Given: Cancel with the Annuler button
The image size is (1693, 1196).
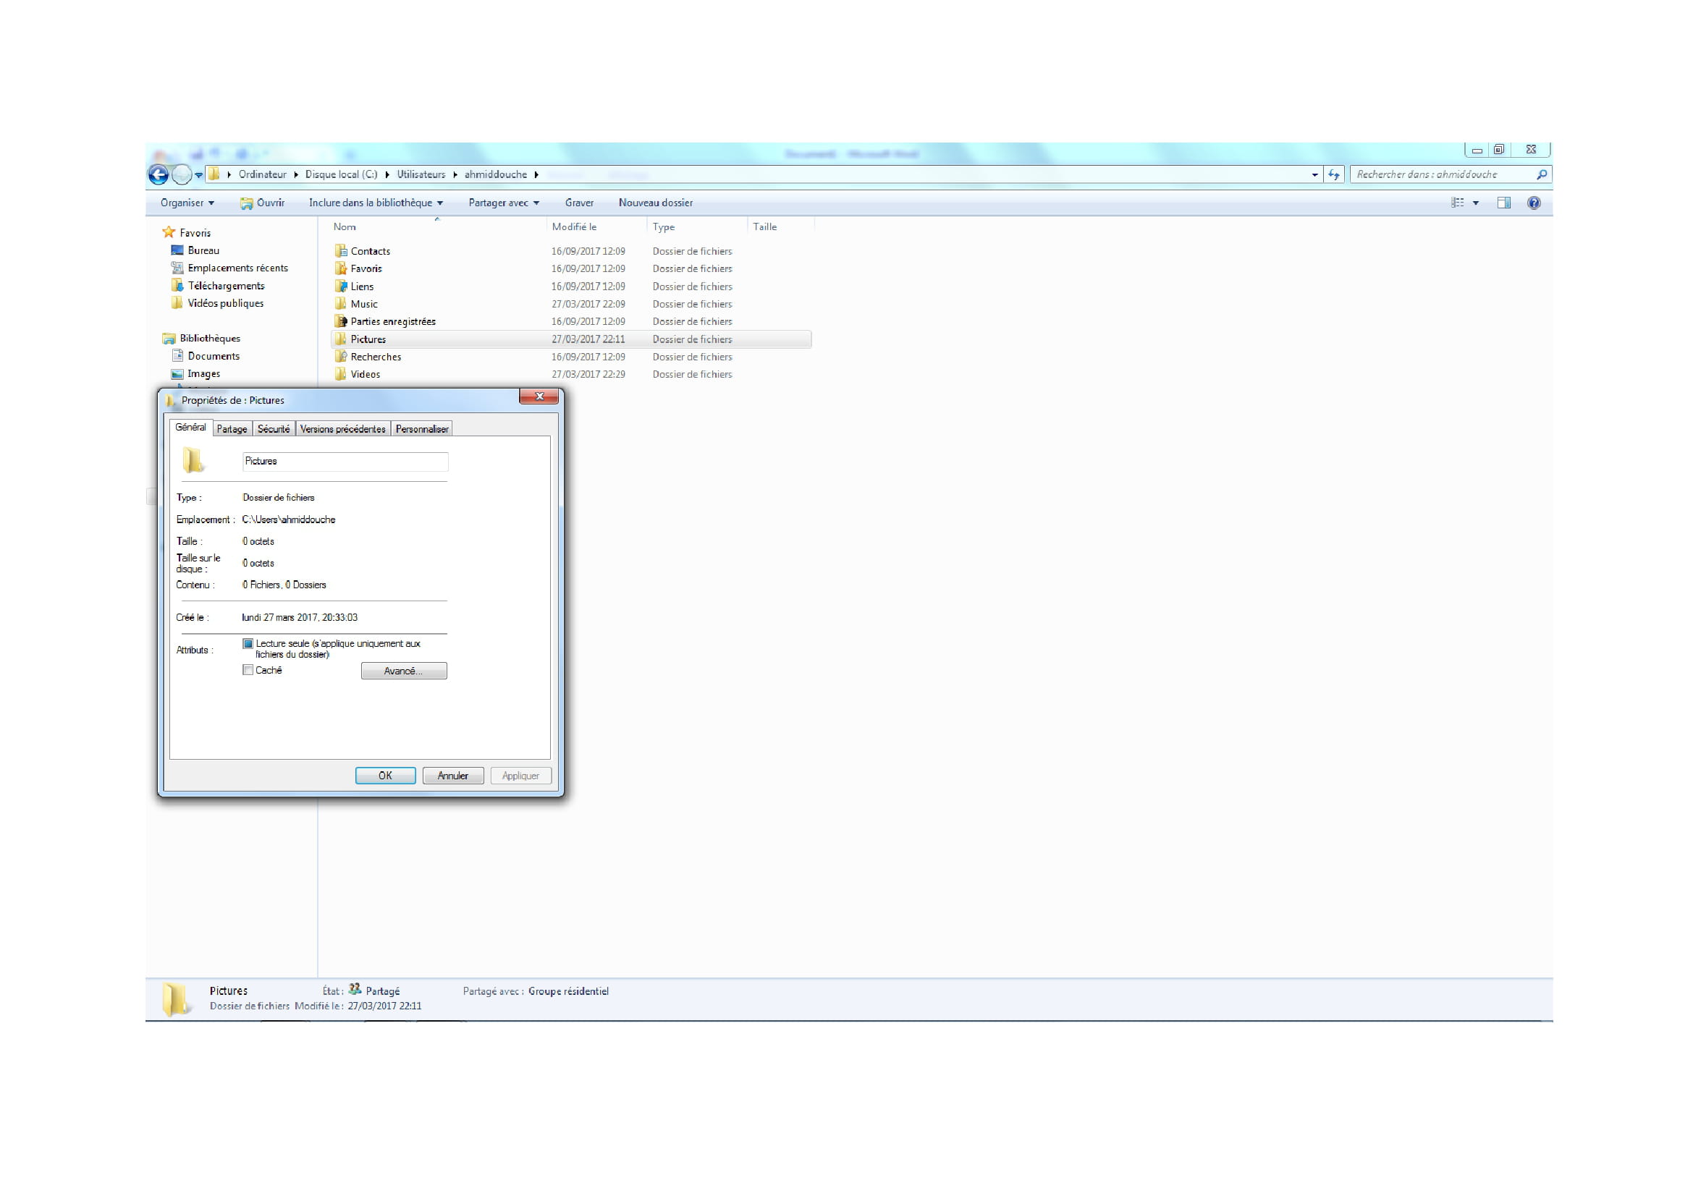Looking at the screenshot, I should coord(452,776).
